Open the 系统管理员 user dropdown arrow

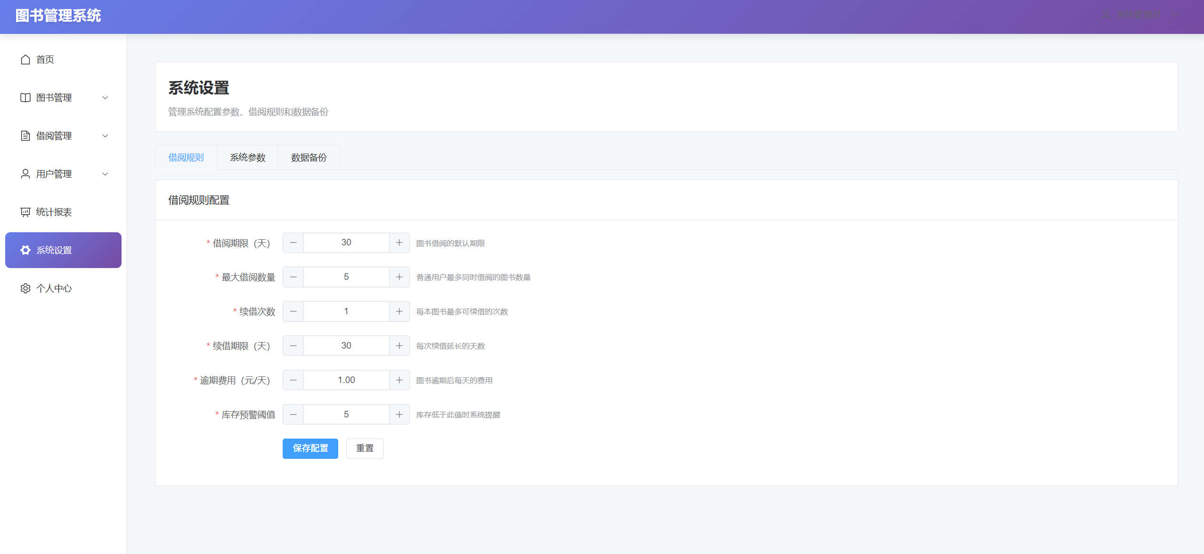[x=1176, y=15]
